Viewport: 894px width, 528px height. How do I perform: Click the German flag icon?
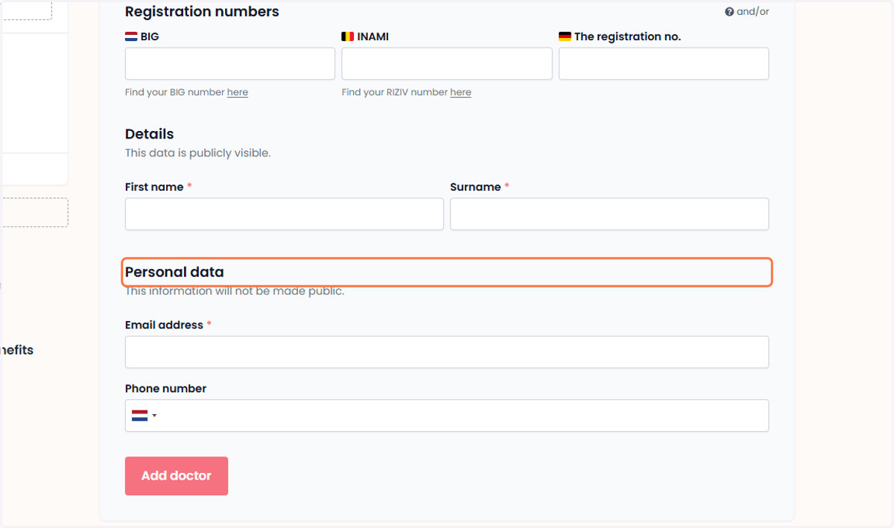click(565, 36)
